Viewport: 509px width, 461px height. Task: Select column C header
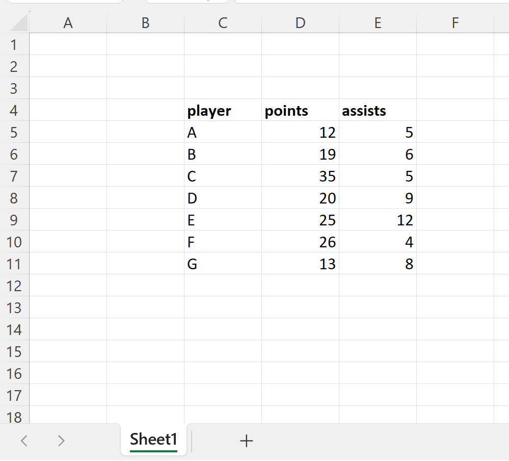click(223, 22)
